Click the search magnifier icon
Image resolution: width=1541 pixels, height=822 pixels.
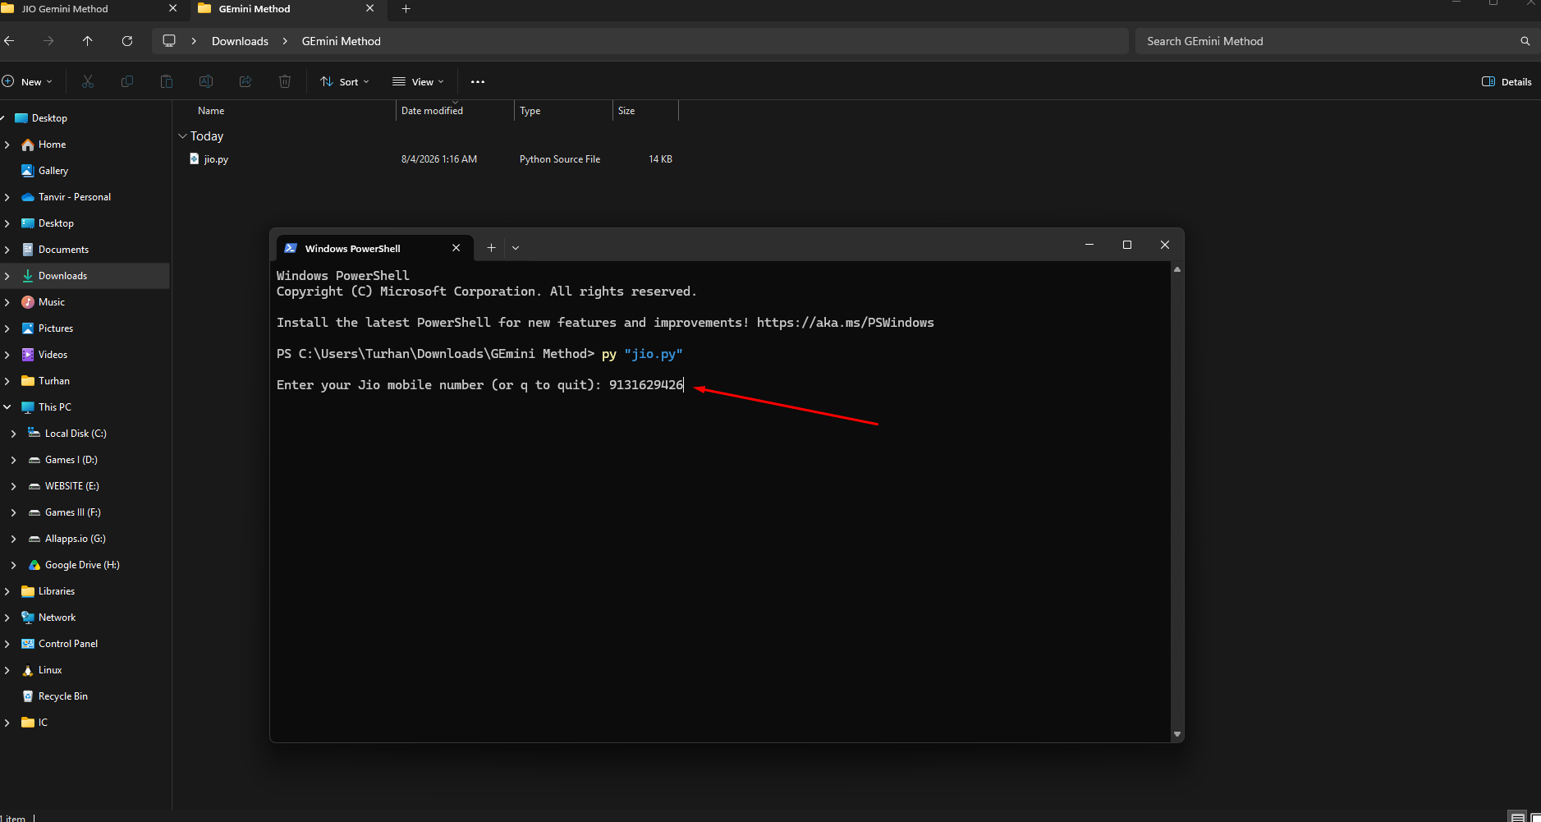[x=1525, y=41]
